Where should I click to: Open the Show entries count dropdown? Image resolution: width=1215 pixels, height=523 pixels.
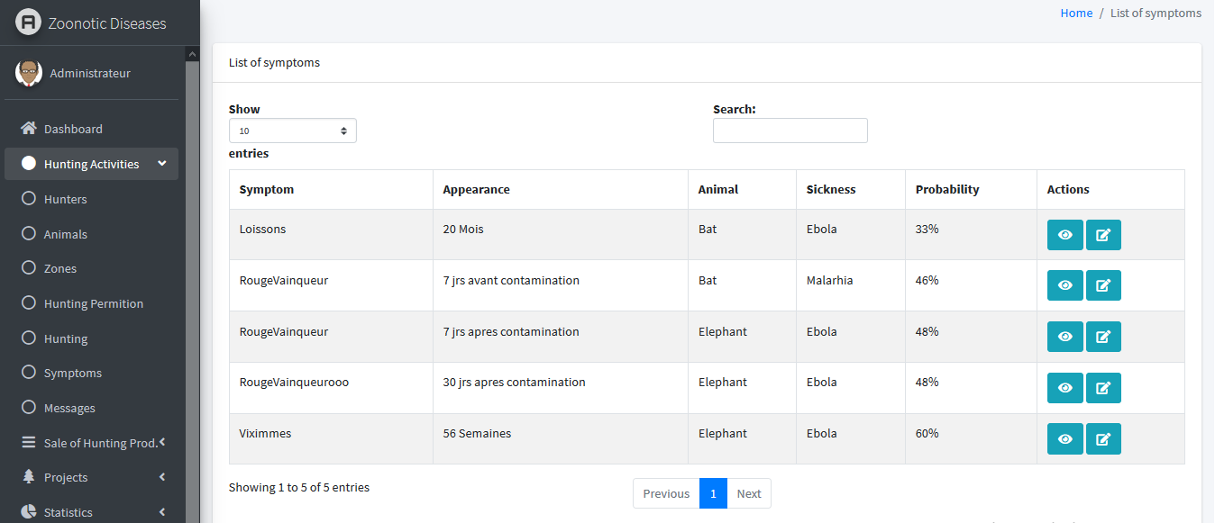[292, 131]
